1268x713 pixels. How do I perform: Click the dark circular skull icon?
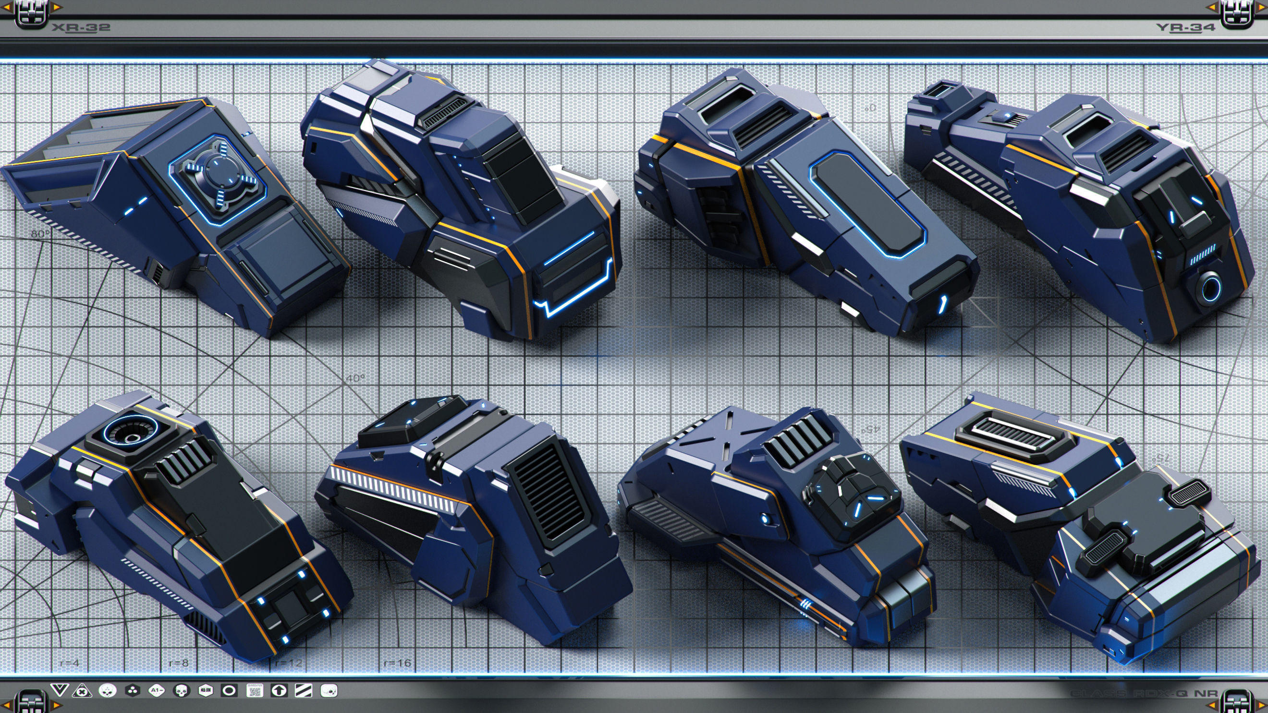(181, 691)
